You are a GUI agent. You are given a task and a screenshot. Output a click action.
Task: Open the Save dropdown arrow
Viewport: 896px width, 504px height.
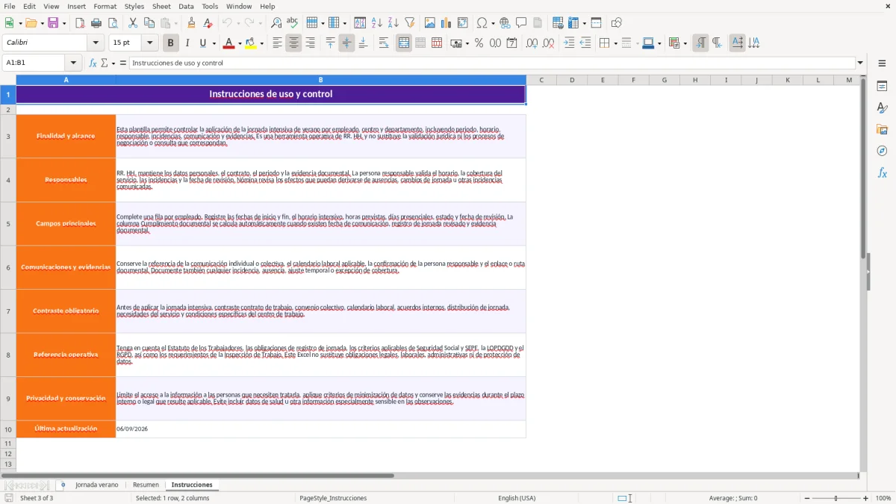click(x=64, y=23)
